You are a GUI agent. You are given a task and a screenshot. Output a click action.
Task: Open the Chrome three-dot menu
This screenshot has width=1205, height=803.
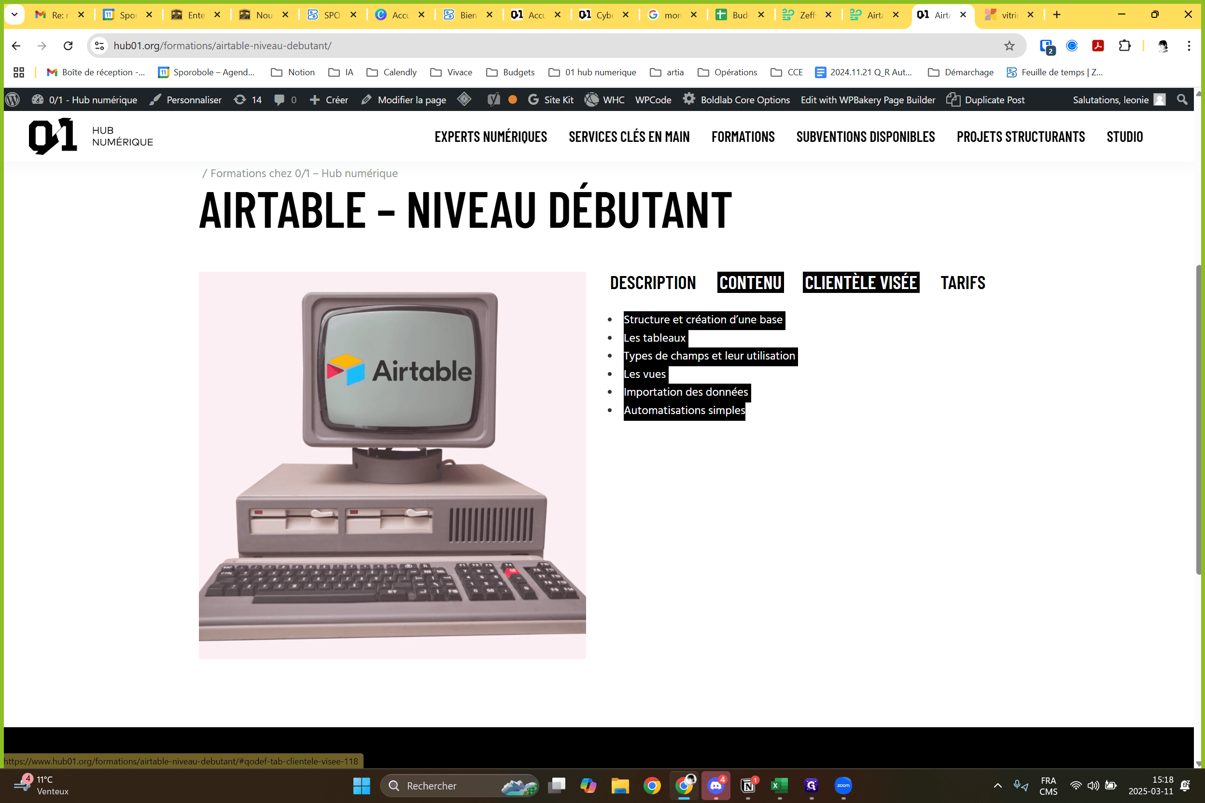[1189, 46]
